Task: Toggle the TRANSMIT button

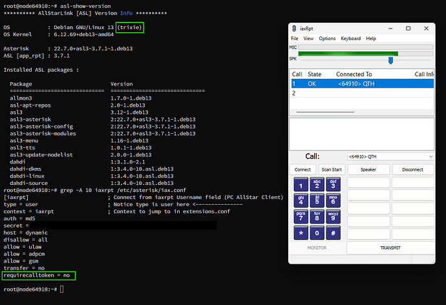Action: point(390,247)
